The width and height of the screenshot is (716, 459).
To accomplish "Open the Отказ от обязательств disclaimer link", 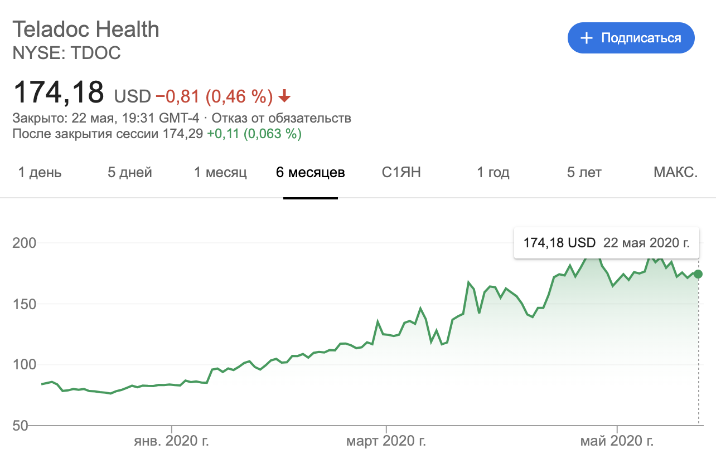I will pyautogui.click(x=281, y=118).
